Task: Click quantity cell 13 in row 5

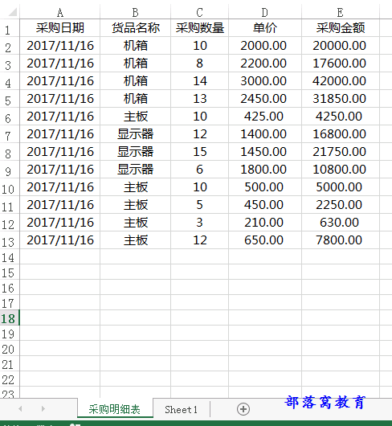Action: 199,99
